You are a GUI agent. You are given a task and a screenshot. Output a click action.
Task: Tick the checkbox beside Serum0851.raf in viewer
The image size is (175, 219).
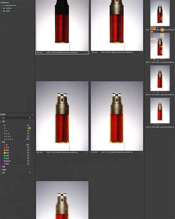141,152
